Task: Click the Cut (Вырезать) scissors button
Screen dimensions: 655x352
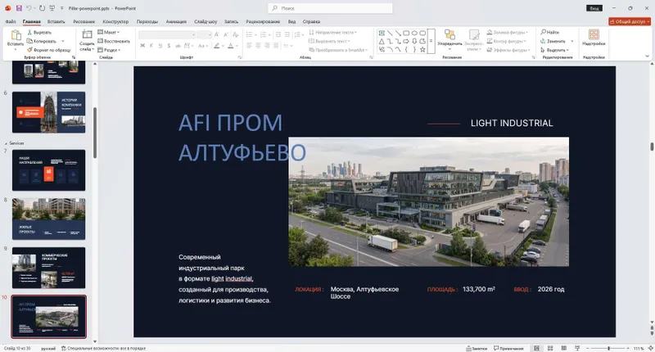Action: pyautogui.click(x=38, y=32)
